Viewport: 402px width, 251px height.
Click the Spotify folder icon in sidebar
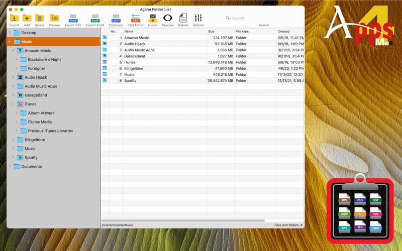(x=20, y=157)
